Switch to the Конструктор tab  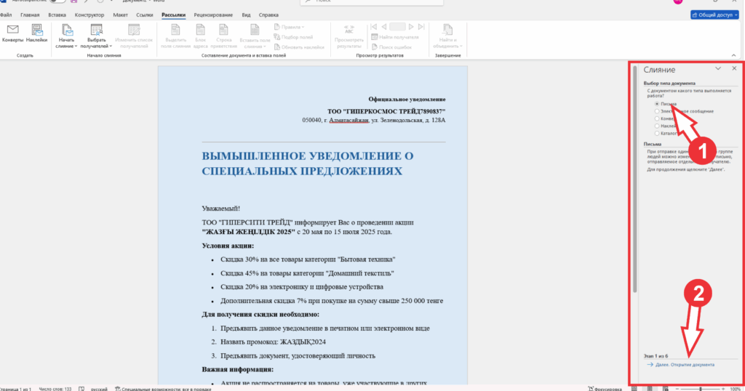click(x=89, y=15)
